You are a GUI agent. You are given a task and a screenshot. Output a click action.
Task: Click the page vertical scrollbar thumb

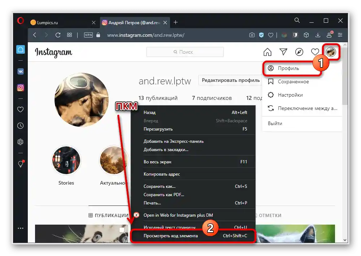click(x=345, y=76)
